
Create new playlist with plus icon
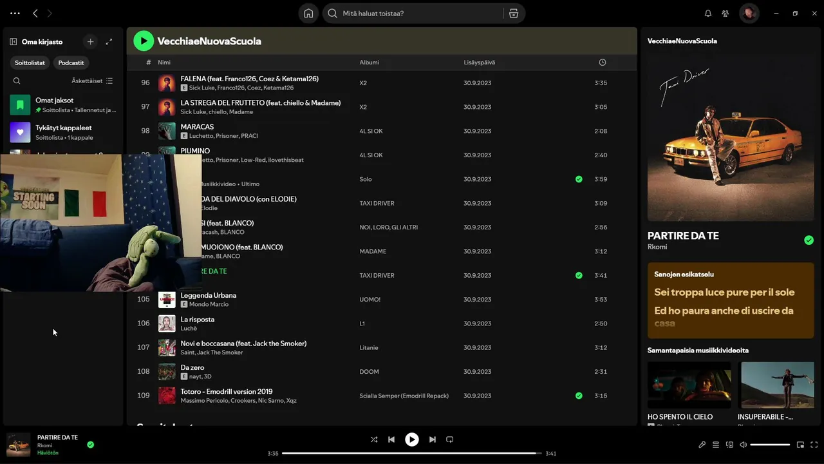coord(90,42)
